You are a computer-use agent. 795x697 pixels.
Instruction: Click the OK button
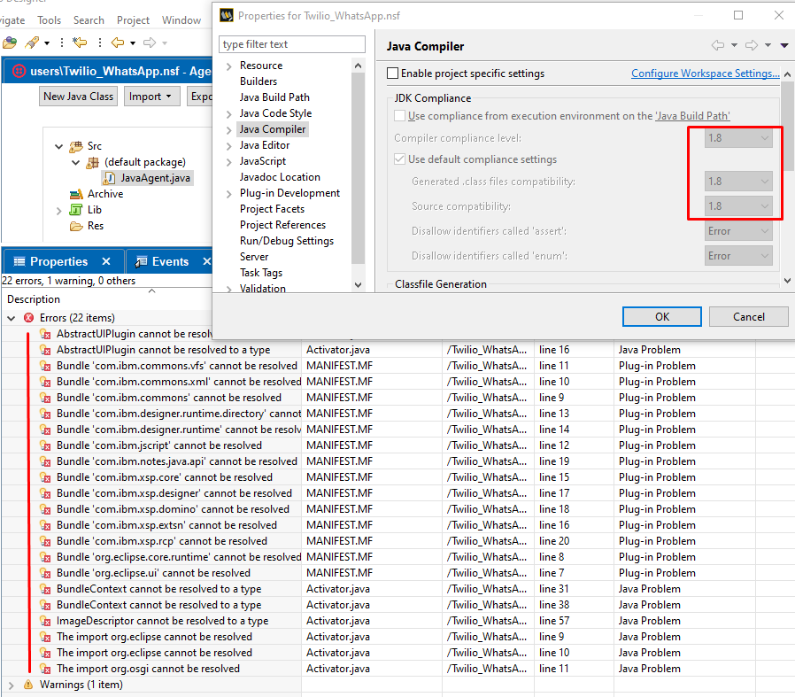click(x=661, y=317)
